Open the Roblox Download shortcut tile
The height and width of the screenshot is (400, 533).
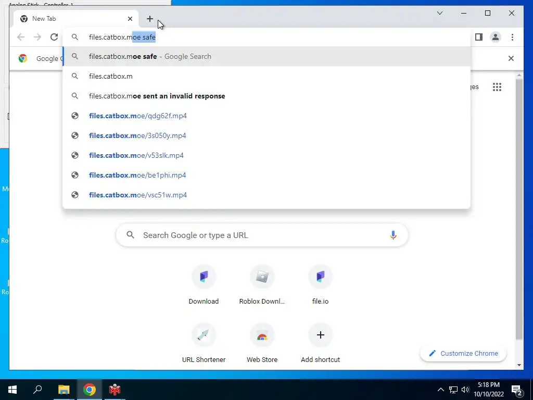262,285
